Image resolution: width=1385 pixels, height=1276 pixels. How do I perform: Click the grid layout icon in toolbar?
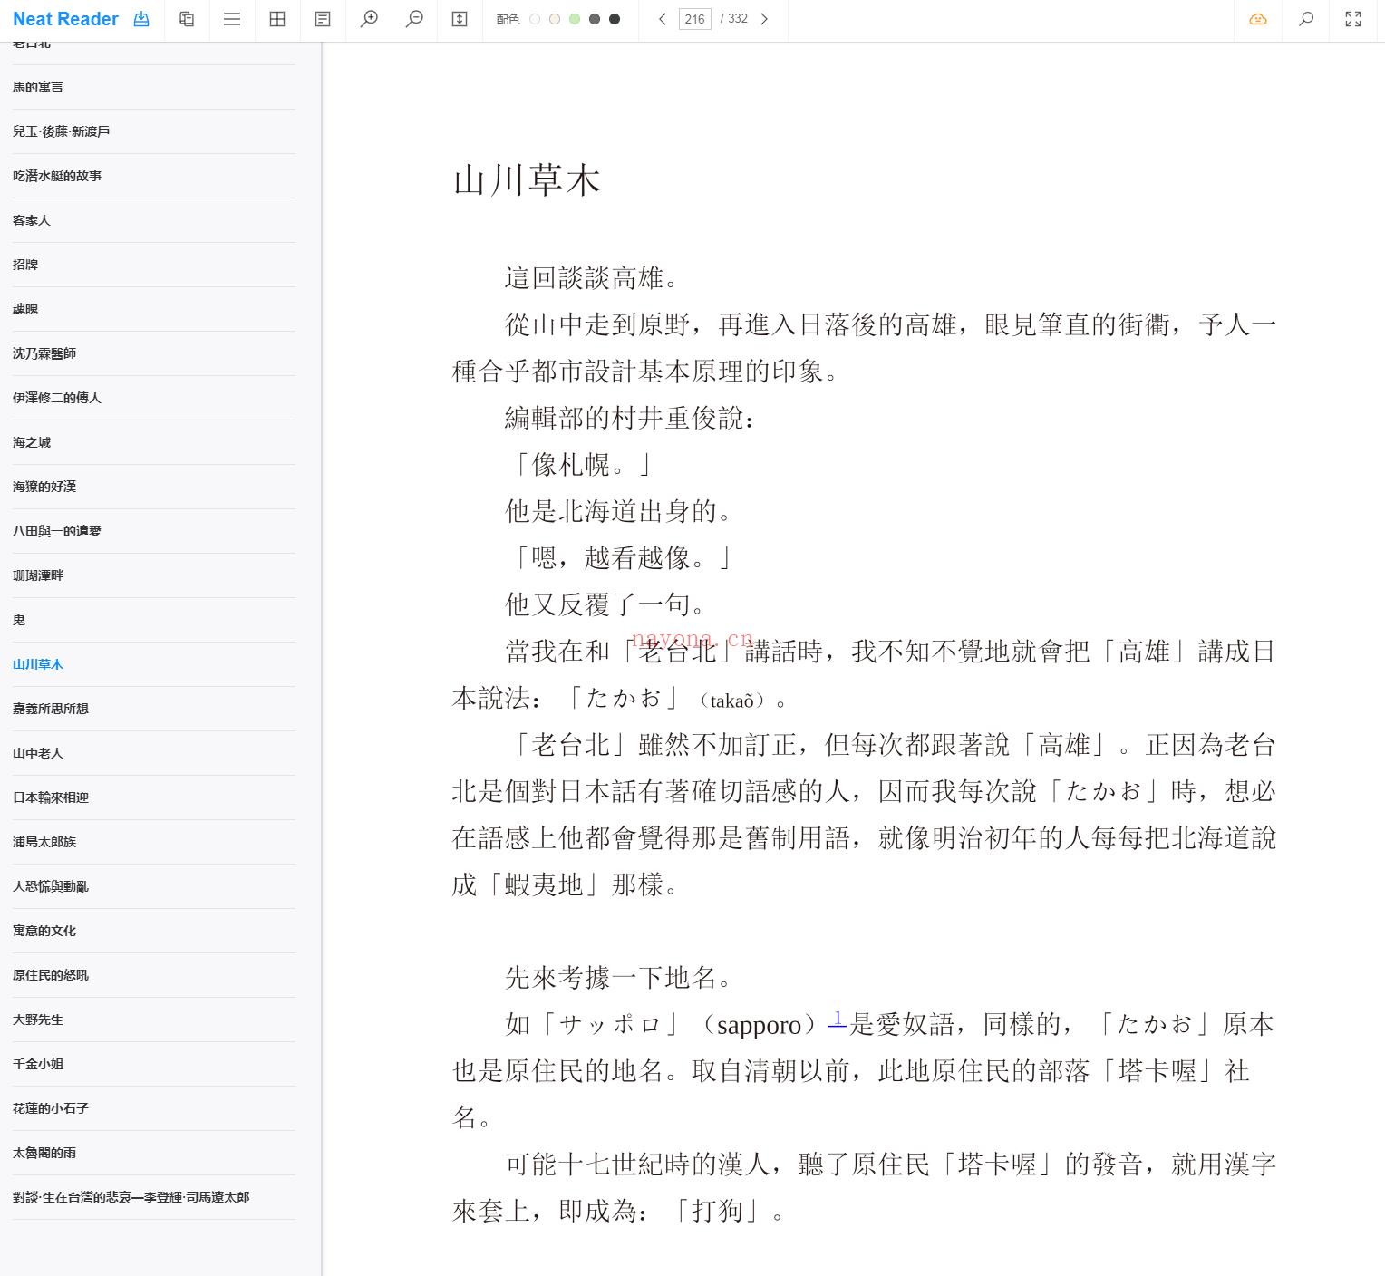click(277, 19)
